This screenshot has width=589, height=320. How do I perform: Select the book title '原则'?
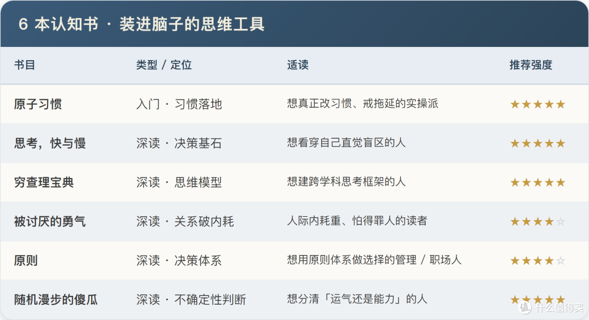pos(26,260)
